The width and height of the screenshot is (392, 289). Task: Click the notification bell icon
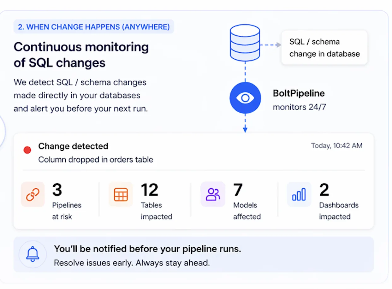click(33, 254)
